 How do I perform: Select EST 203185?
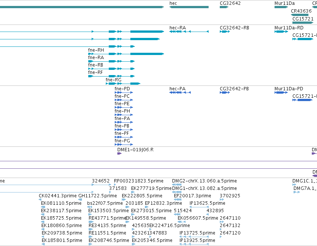tap(127, 207)
